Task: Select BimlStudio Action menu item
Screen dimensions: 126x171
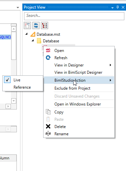Action: (x=79, y=80)
